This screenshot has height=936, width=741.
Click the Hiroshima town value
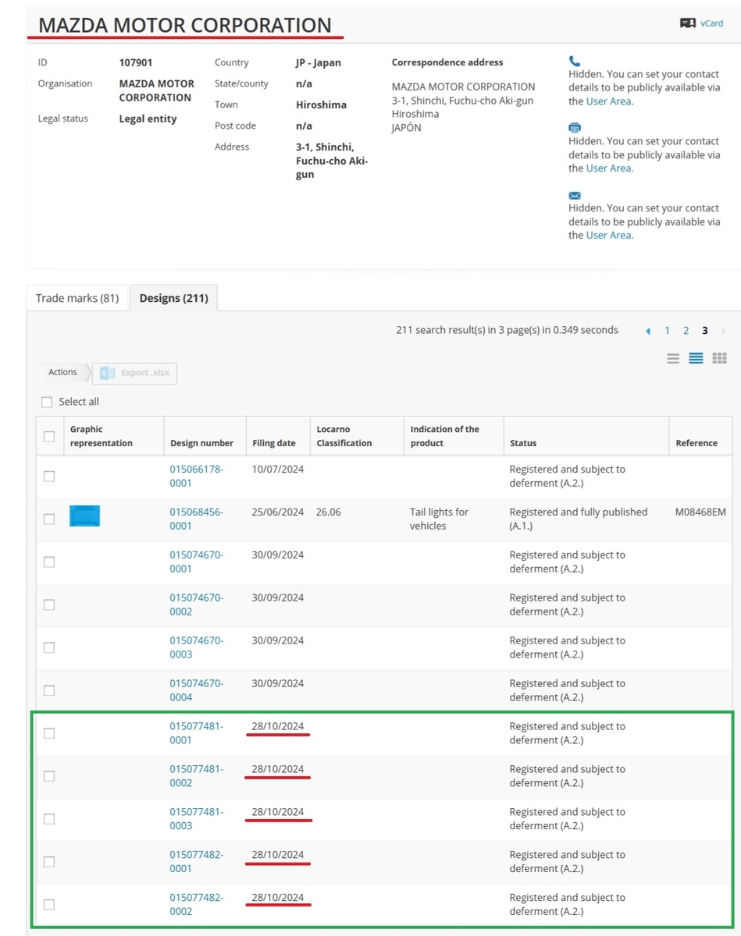coord(321,105)
